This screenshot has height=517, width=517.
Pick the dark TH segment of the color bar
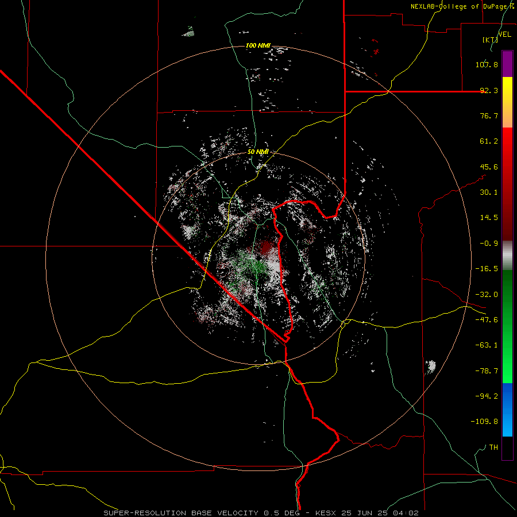[x=507, y=447]
